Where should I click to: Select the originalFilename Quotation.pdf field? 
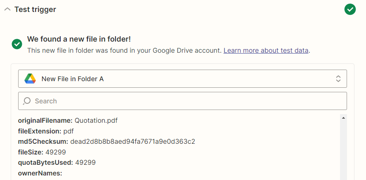click(68, 121)
